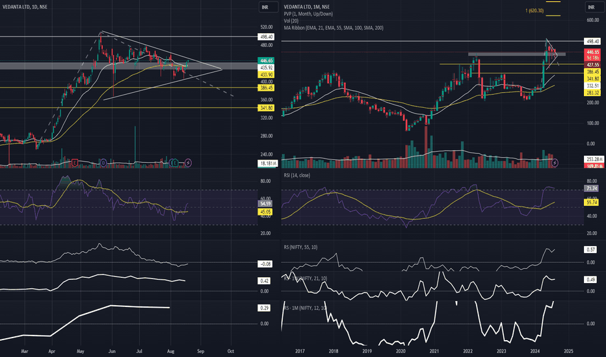Click the purple dividend D marker on daily chart
Image resolution: width=606 pixels, height=357 pixels.
click(x=103, y=163)
